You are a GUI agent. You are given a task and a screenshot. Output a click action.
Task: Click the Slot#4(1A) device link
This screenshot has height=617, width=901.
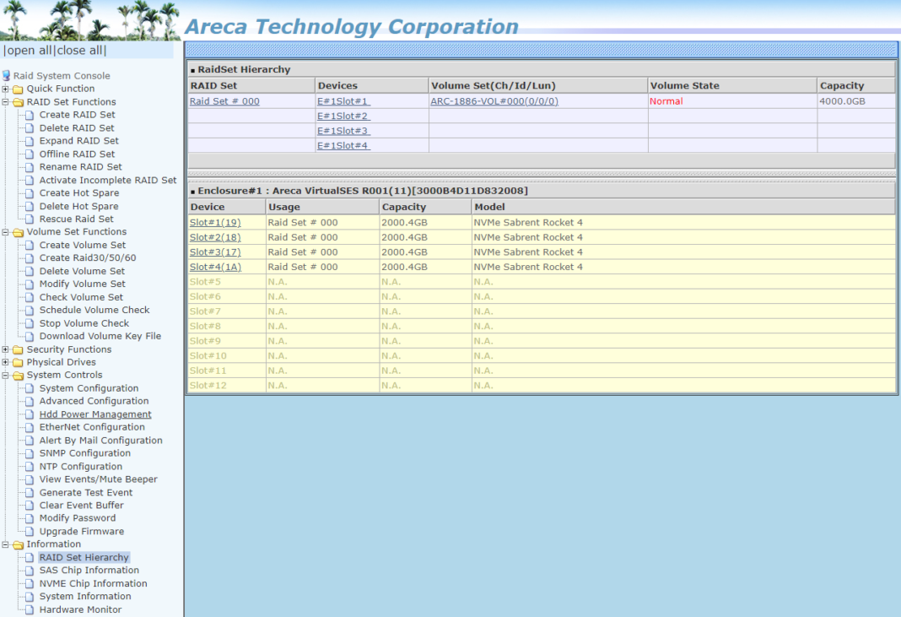coord(215,267)
